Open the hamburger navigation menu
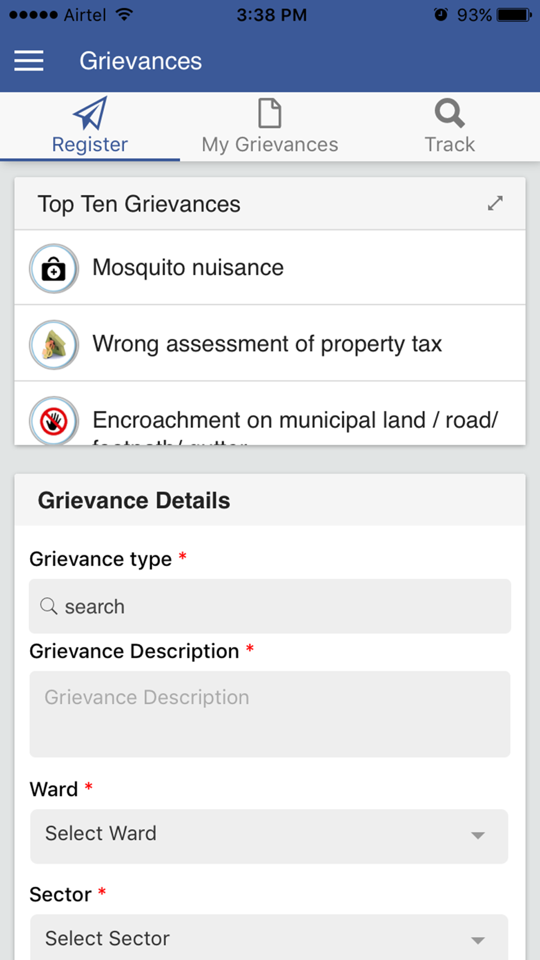 pyautogui.click(x=29, y=60)
